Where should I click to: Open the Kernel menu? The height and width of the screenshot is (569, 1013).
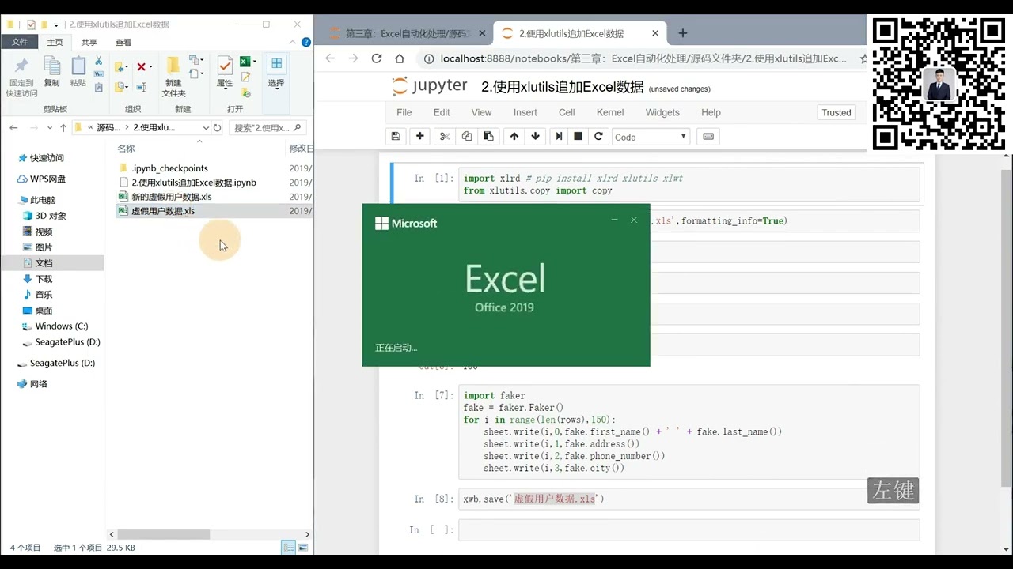[x=610, y=112]
